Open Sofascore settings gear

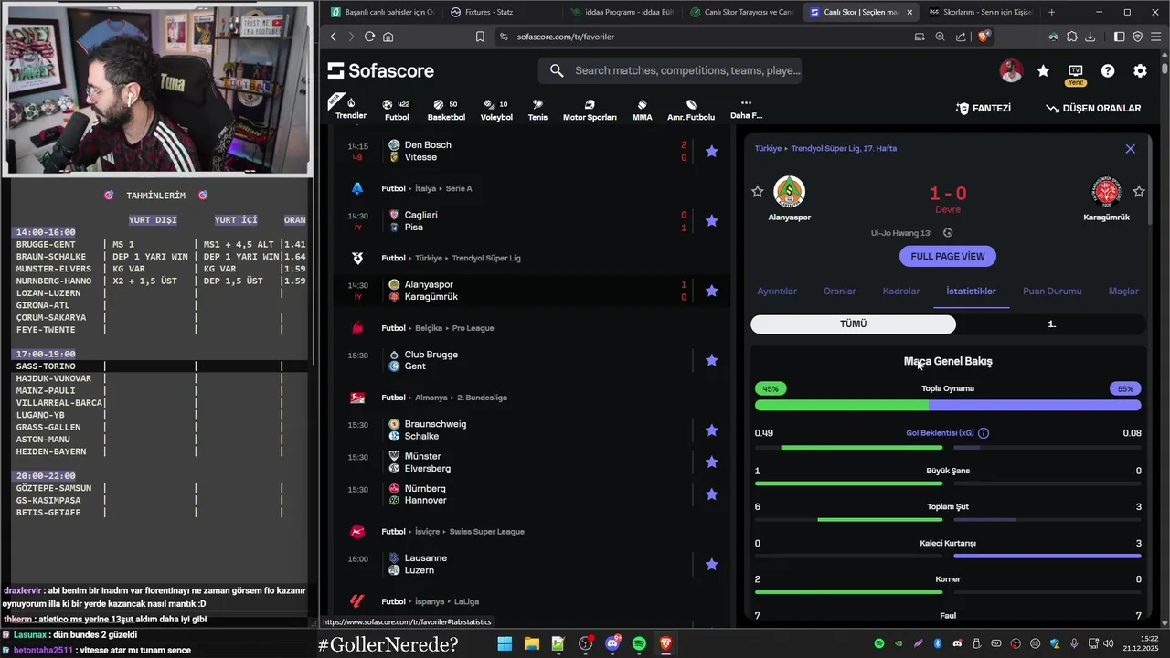coord(1140,70)
